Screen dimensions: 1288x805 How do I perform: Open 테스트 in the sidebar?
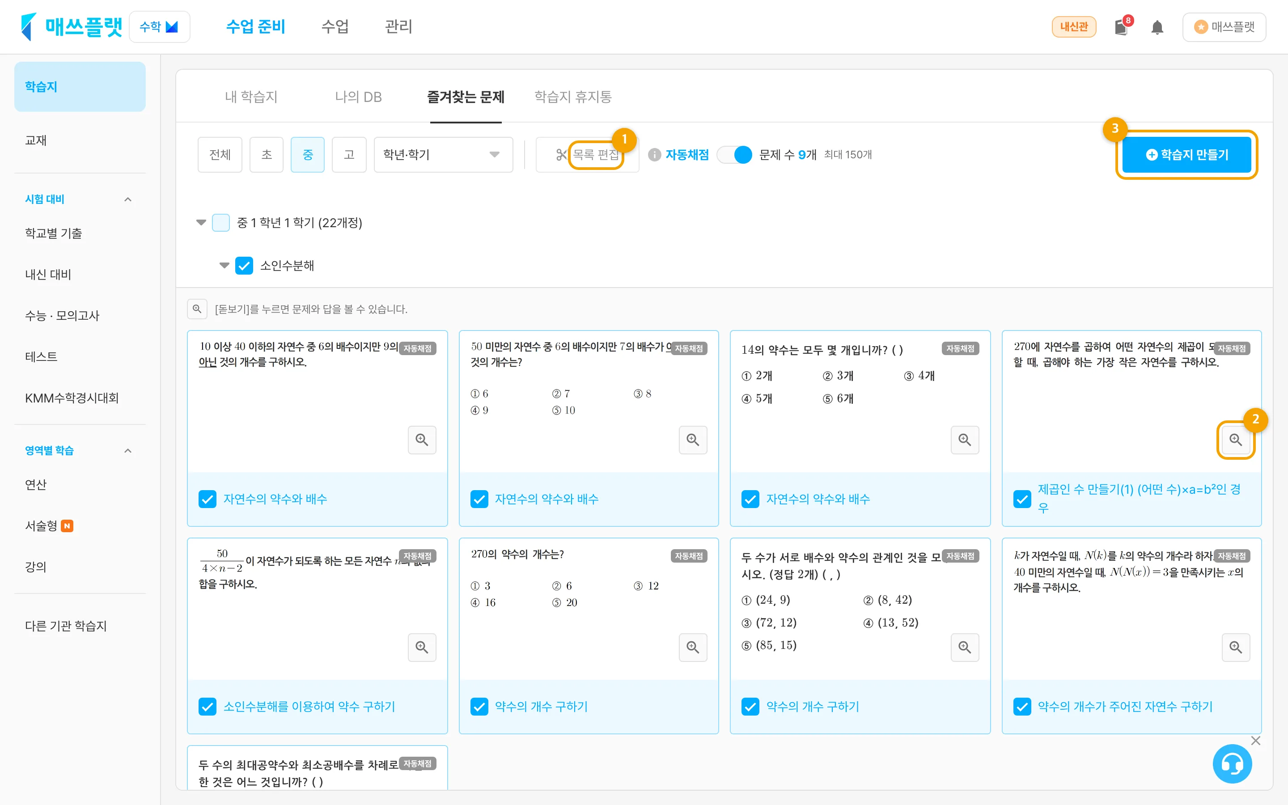(41, 357)
